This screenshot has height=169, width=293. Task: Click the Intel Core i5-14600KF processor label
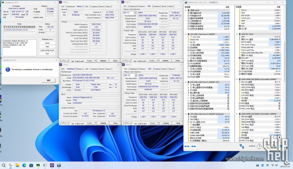coord(17,9)
